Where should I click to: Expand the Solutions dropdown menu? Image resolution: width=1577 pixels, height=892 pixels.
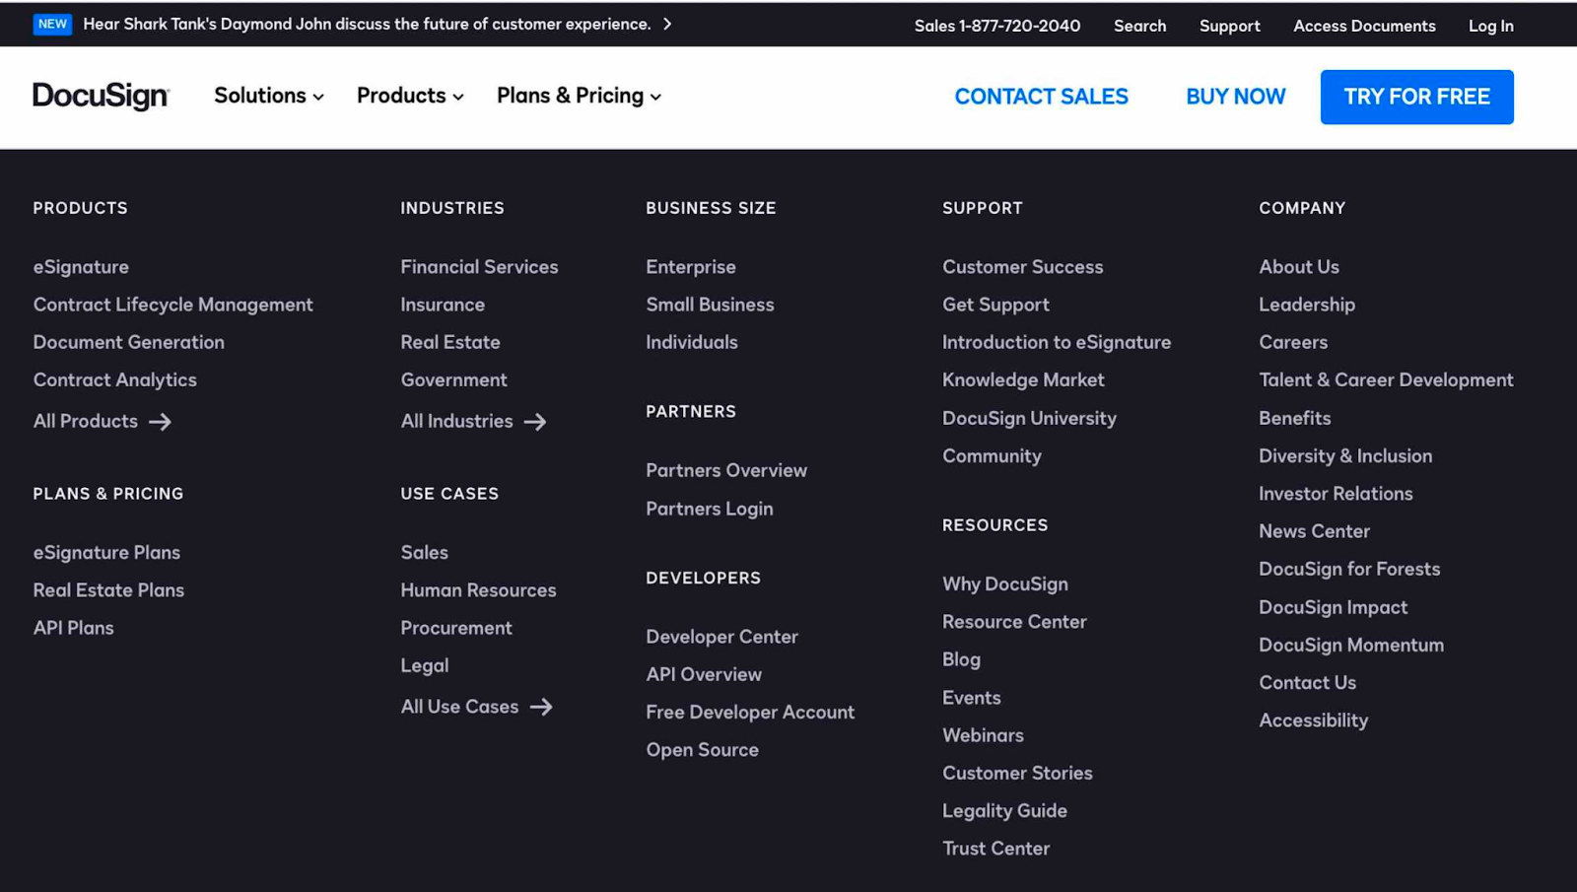[x=269, y=96]
